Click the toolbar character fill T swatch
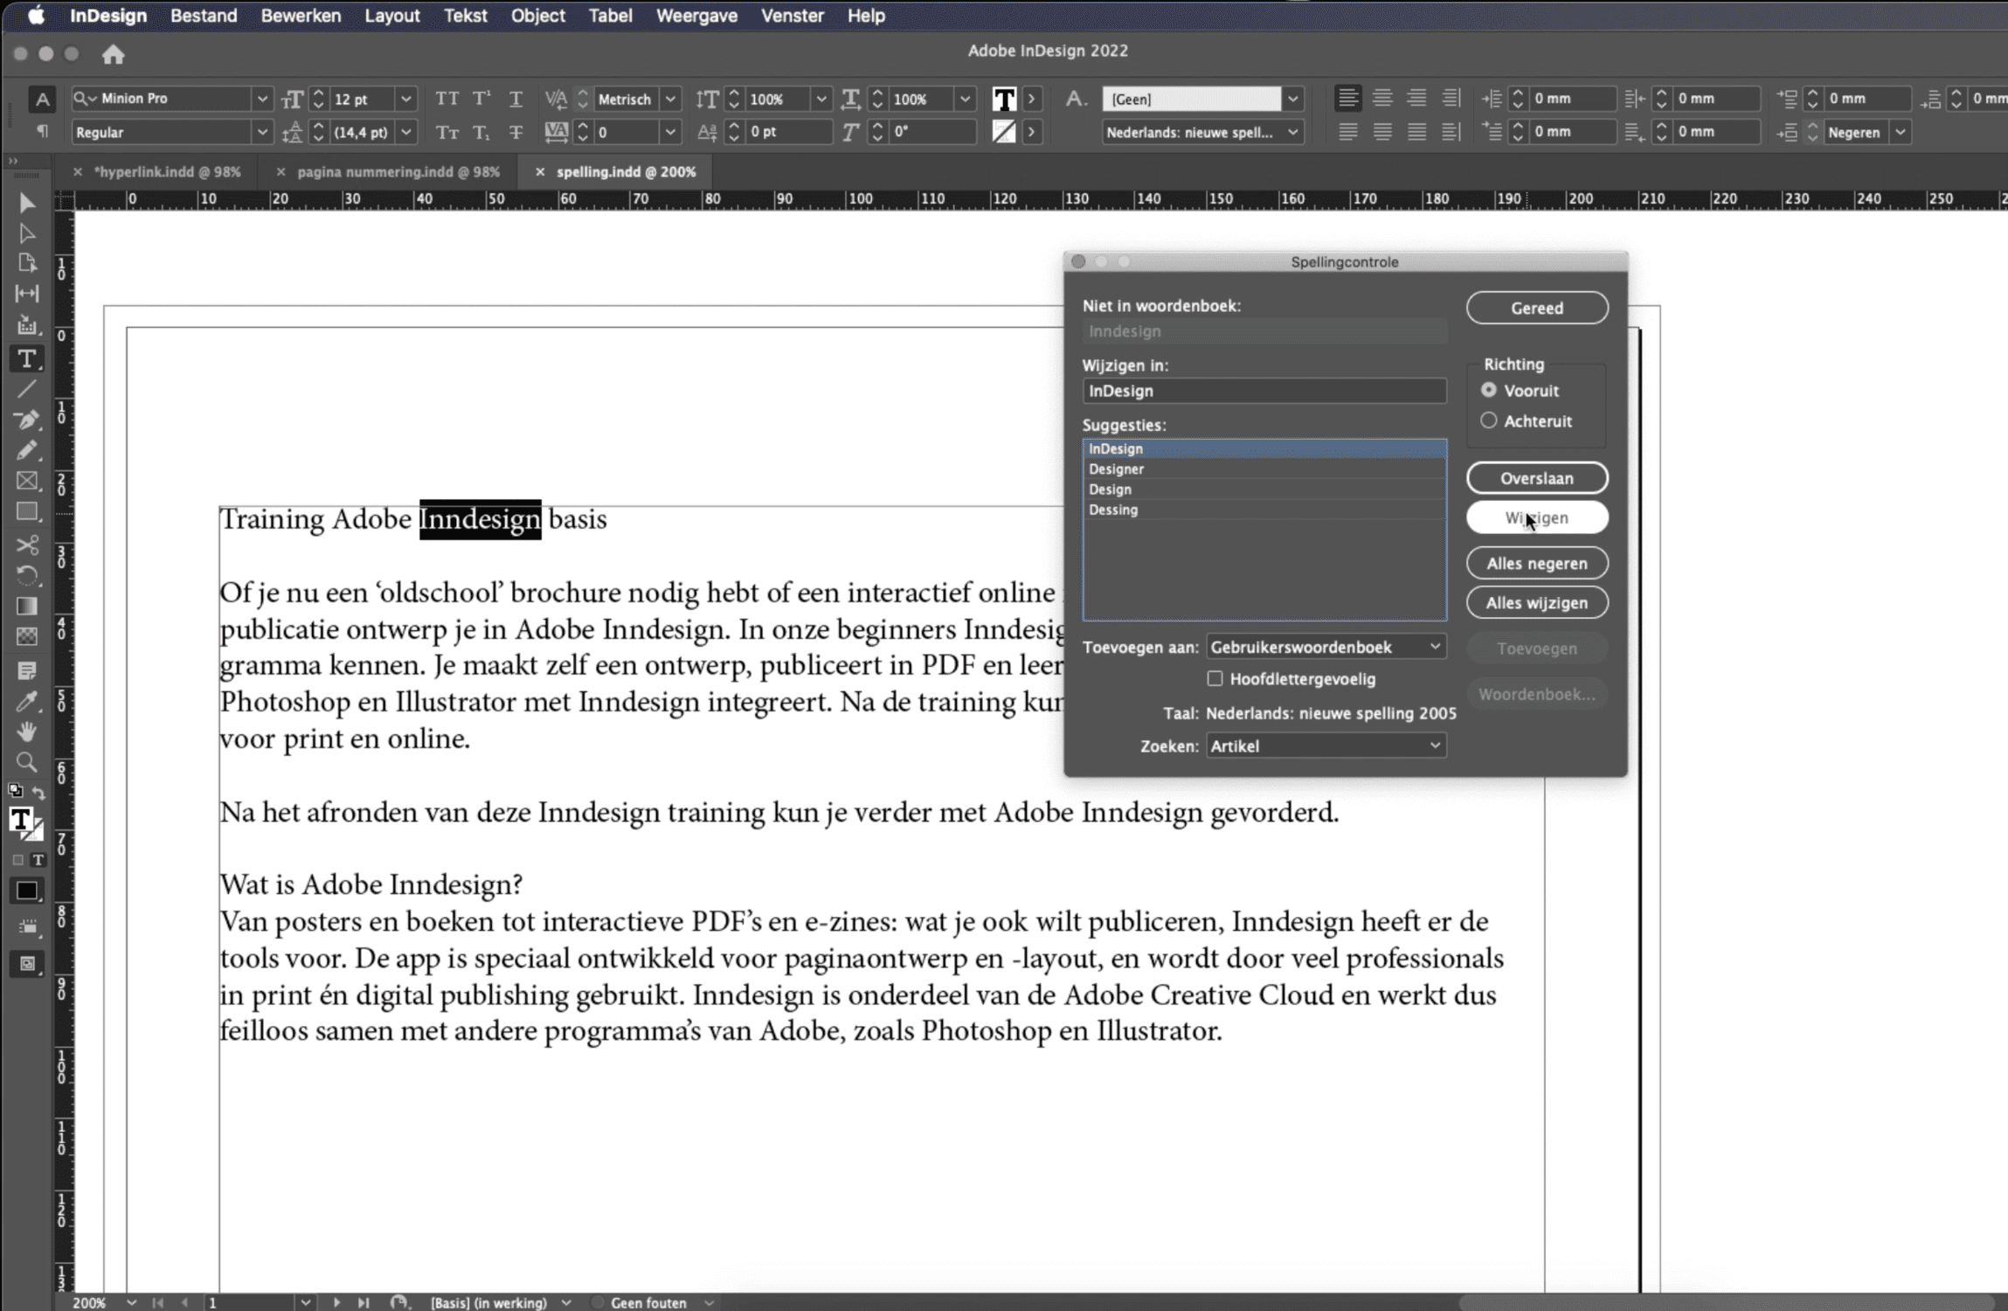 [1004, 99]
